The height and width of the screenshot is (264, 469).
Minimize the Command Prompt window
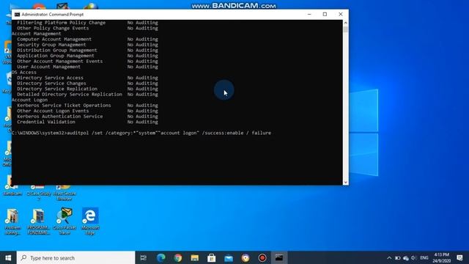coord(309,14)
